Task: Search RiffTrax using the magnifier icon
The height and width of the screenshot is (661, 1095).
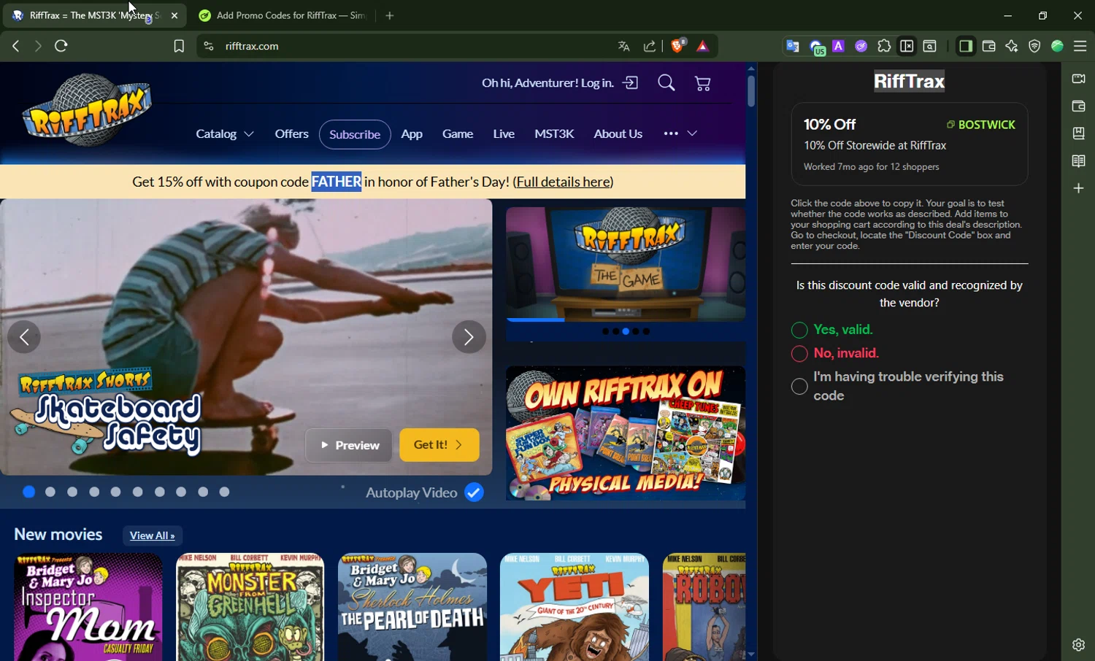Action: (x=666, y=83)
